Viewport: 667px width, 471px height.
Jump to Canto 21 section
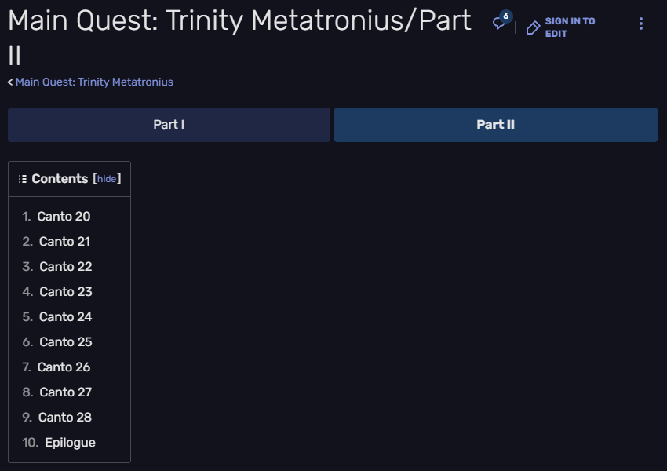64,241
